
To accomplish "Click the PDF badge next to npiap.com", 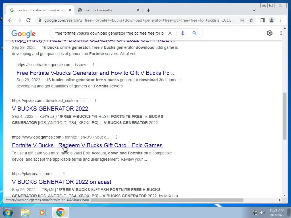I will click(83, 101).
